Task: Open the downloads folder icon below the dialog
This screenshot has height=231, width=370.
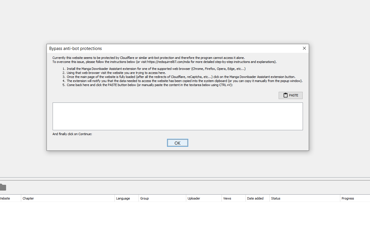Action: tap(3, 187)
